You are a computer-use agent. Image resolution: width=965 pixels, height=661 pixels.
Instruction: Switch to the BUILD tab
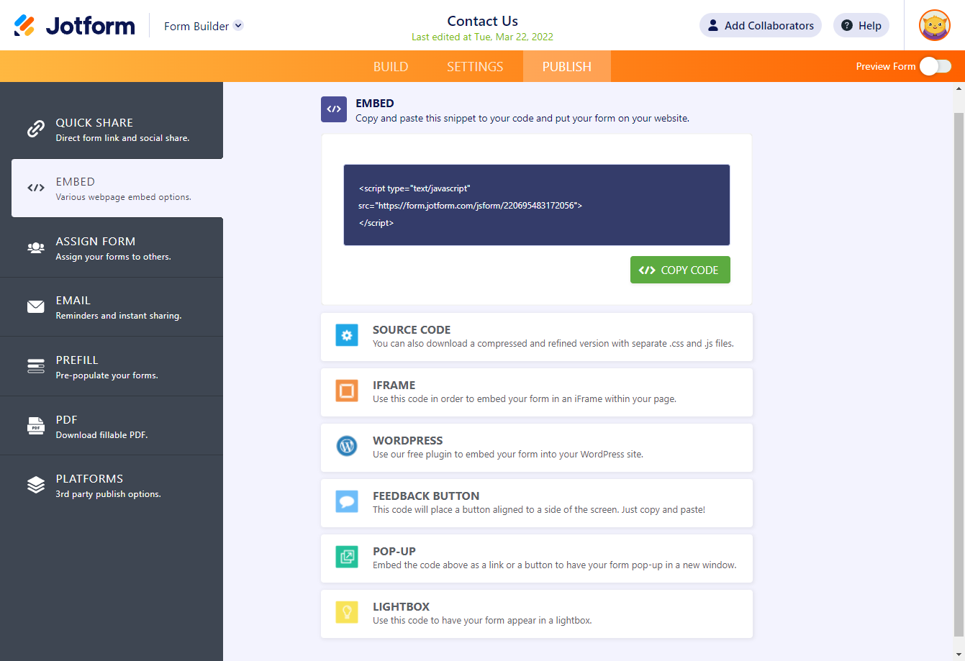[391, 66]
